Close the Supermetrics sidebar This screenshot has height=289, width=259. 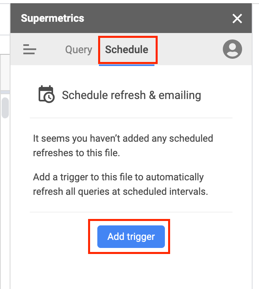(x=237, y=19)
